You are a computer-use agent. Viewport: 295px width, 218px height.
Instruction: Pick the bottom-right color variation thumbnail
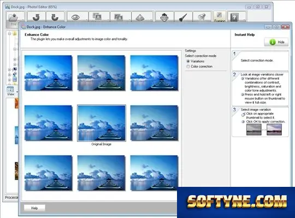point(154,173)
